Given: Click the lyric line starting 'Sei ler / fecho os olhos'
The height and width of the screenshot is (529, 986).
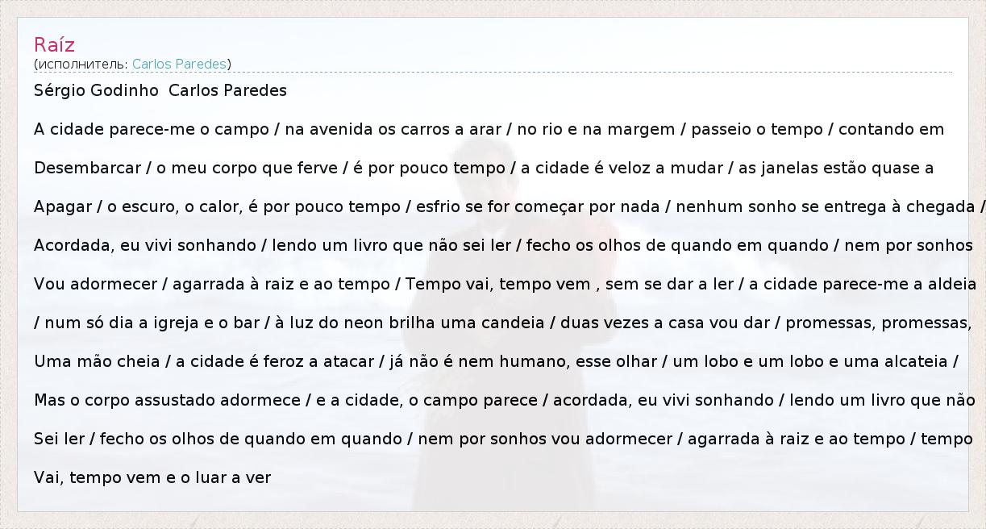Looking at the screenshot, I should coord(503,439).
